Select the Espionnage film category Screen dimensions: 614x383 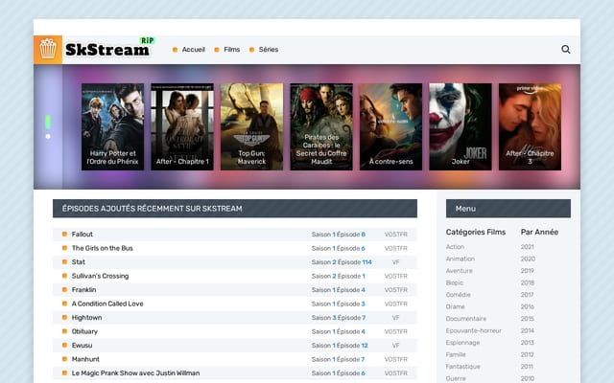pos(462,343)
